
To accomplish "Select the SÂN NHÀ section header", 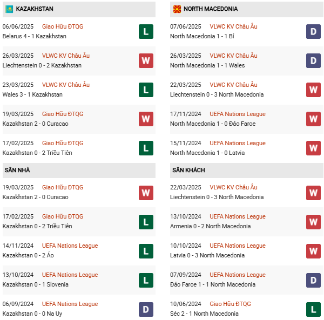I will coord(17,170).
